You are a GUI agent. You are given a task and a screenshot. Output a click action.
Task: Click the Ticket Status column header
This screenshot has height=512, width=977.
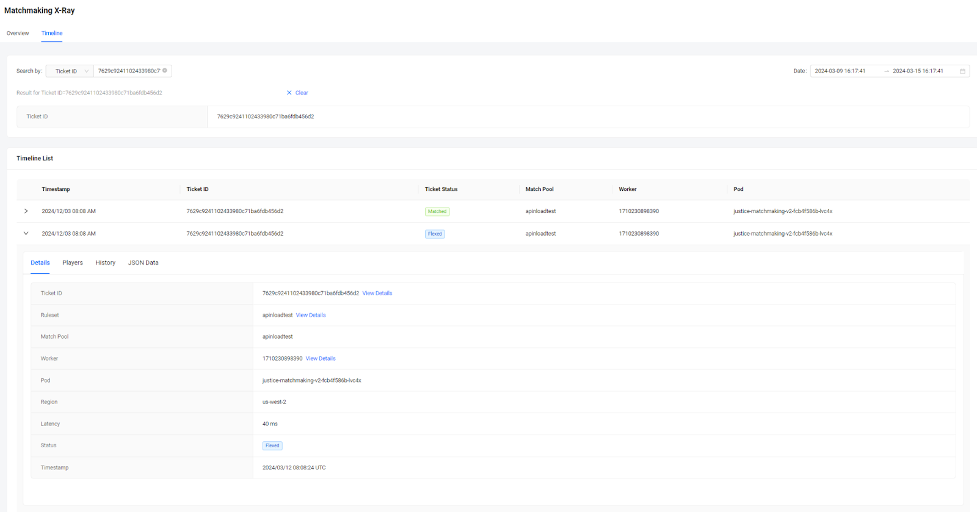441,190
